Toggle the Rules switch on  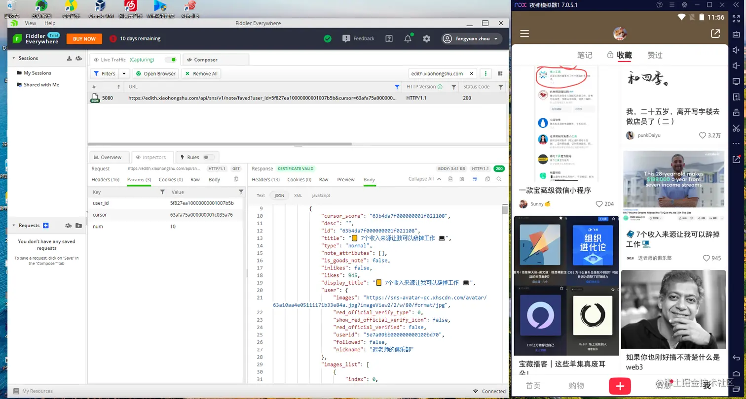point(209,157)
